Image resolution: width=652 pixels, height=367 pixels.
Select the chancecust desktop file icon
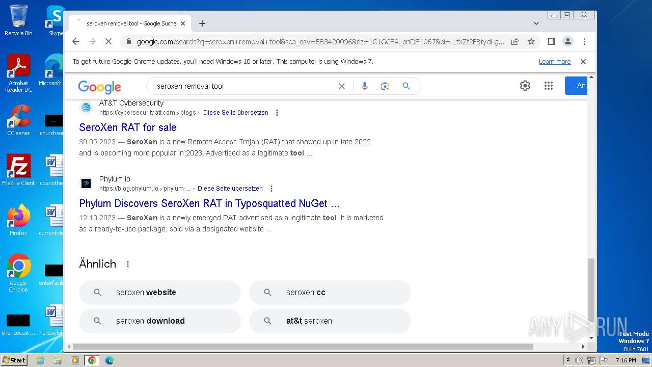18,325
